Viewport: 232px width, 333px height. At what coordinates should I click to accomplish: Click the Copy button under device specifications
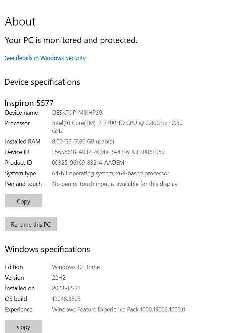coord(24,201)
